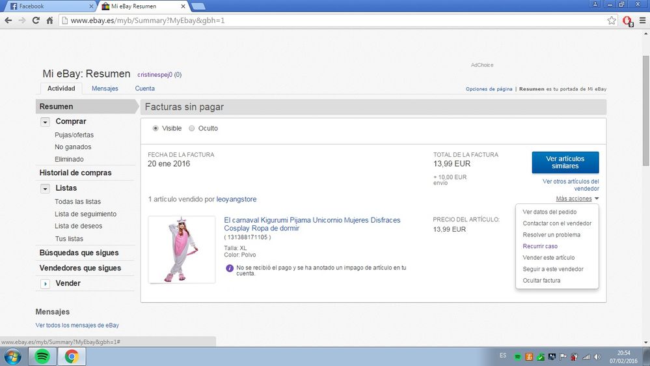Reload the page with refresh icon
This screenshot has width=650, height=366.
(36, 20)
